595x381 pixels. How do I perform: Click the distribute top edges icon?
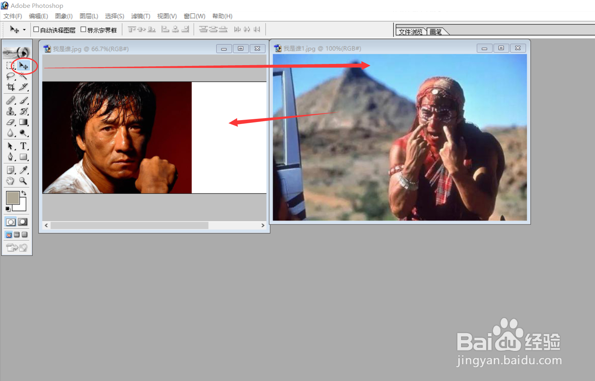coord(203,29)
